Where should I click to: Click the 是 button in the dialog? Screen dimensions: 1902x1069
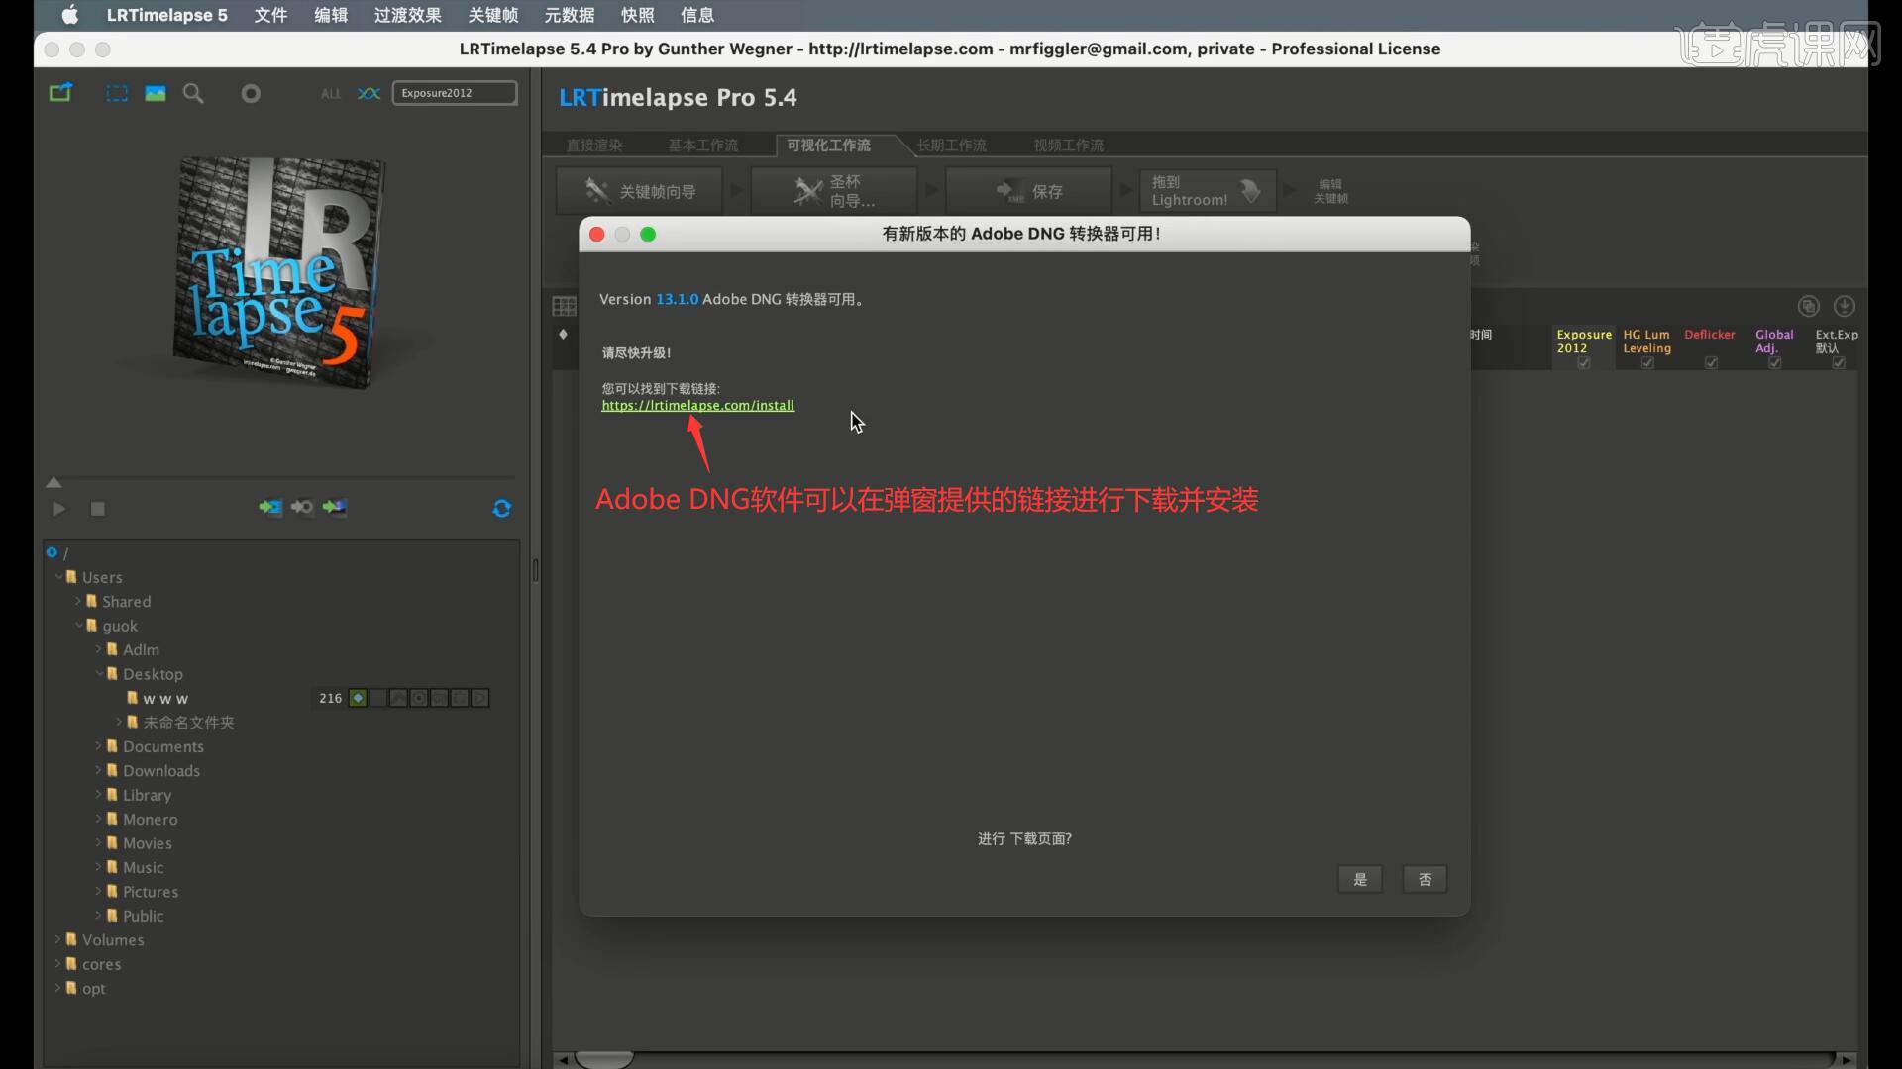(1359, 879)
